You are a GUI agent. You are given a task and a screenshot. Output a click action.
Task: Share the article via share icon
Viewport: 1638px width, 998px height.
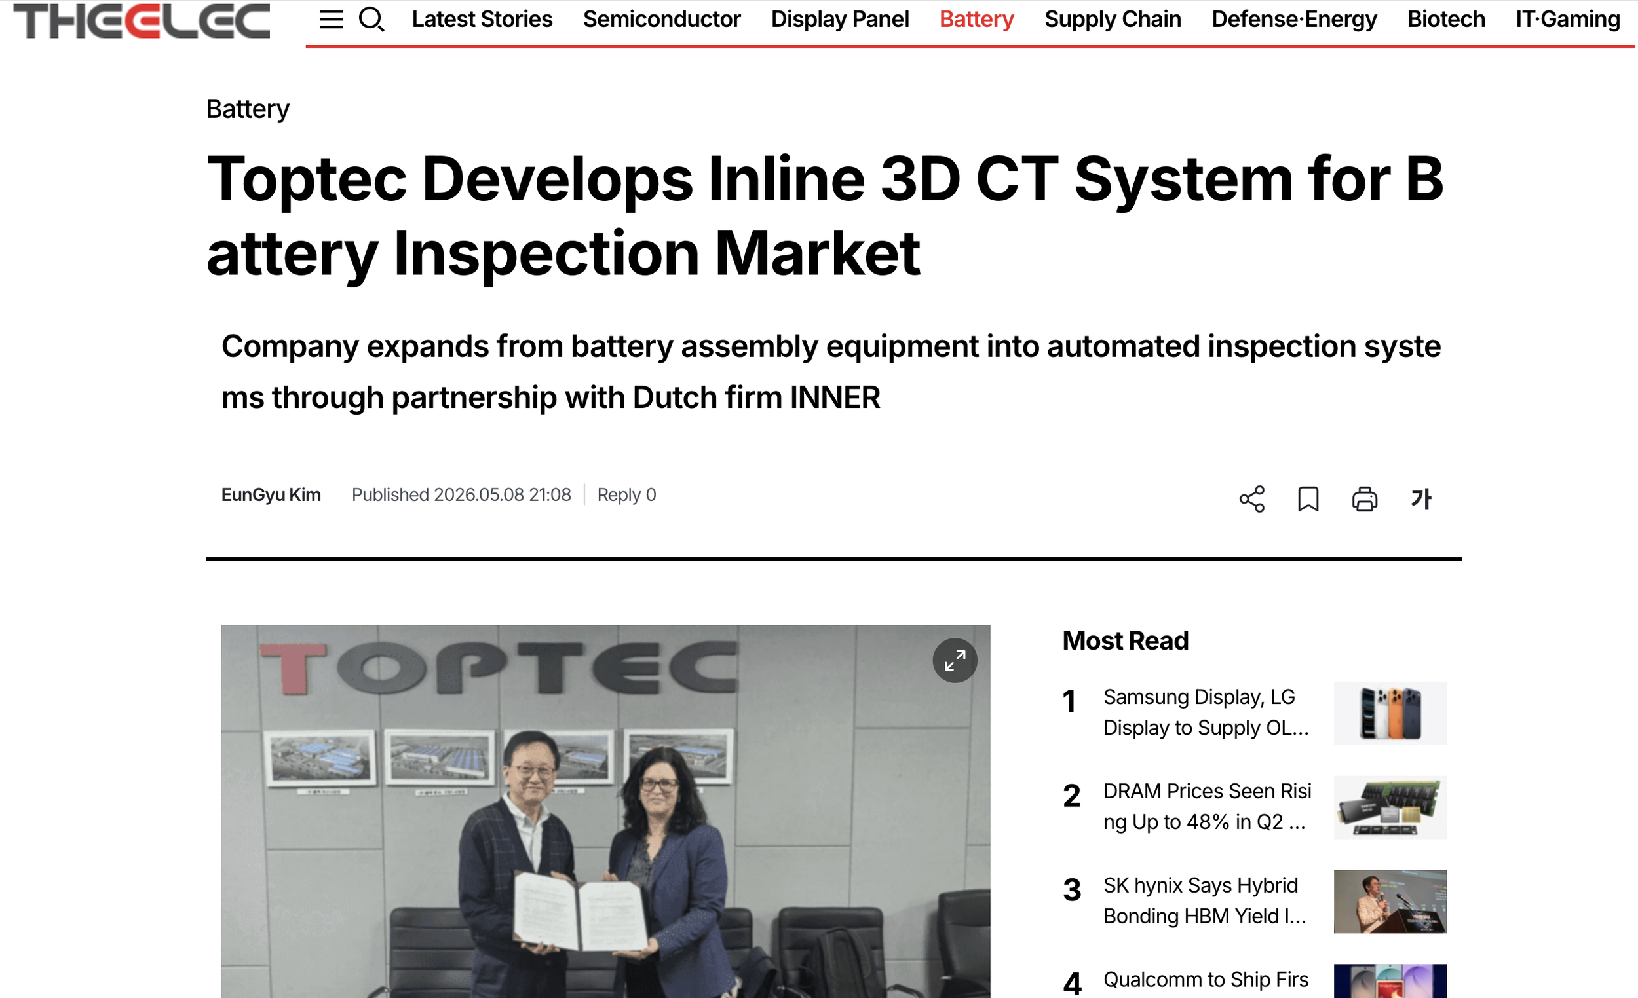1252,499
